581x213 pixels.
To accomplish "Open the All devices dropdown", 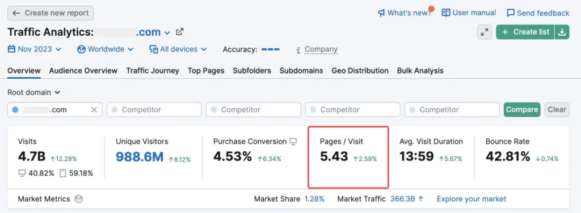I will pyautogui.click(x=178, y=49).
